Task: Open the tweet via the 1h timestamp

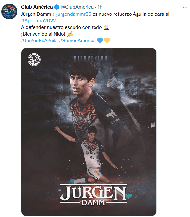Action: point(100,7)
